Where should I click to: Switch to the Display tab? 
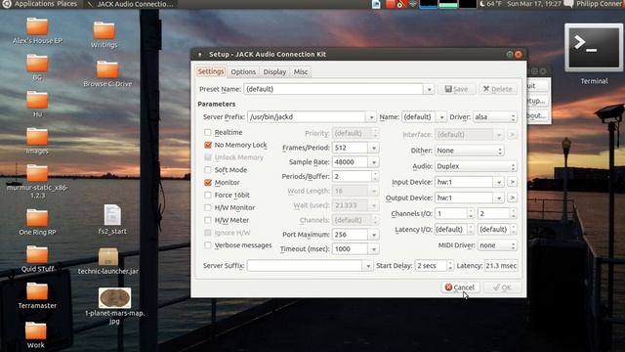click(x=274, y=71)
